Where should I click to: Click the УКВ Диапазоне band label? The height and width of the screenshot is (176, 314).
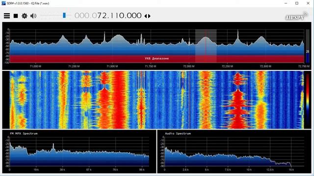pyautogui.click(x=157, y=59)
